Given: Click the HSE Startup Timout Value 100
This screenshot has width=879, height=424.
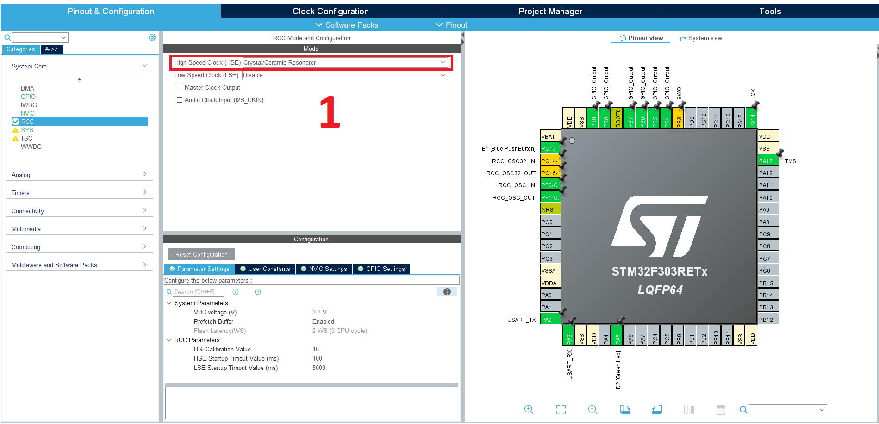Looking at the screenshot, I should click(x=317, y=358).
